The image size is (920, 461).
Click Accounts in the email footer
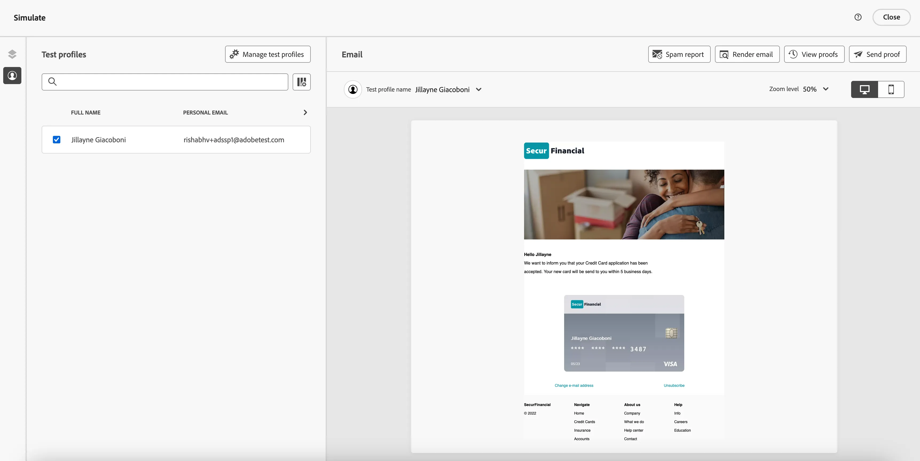click(581, 439)
